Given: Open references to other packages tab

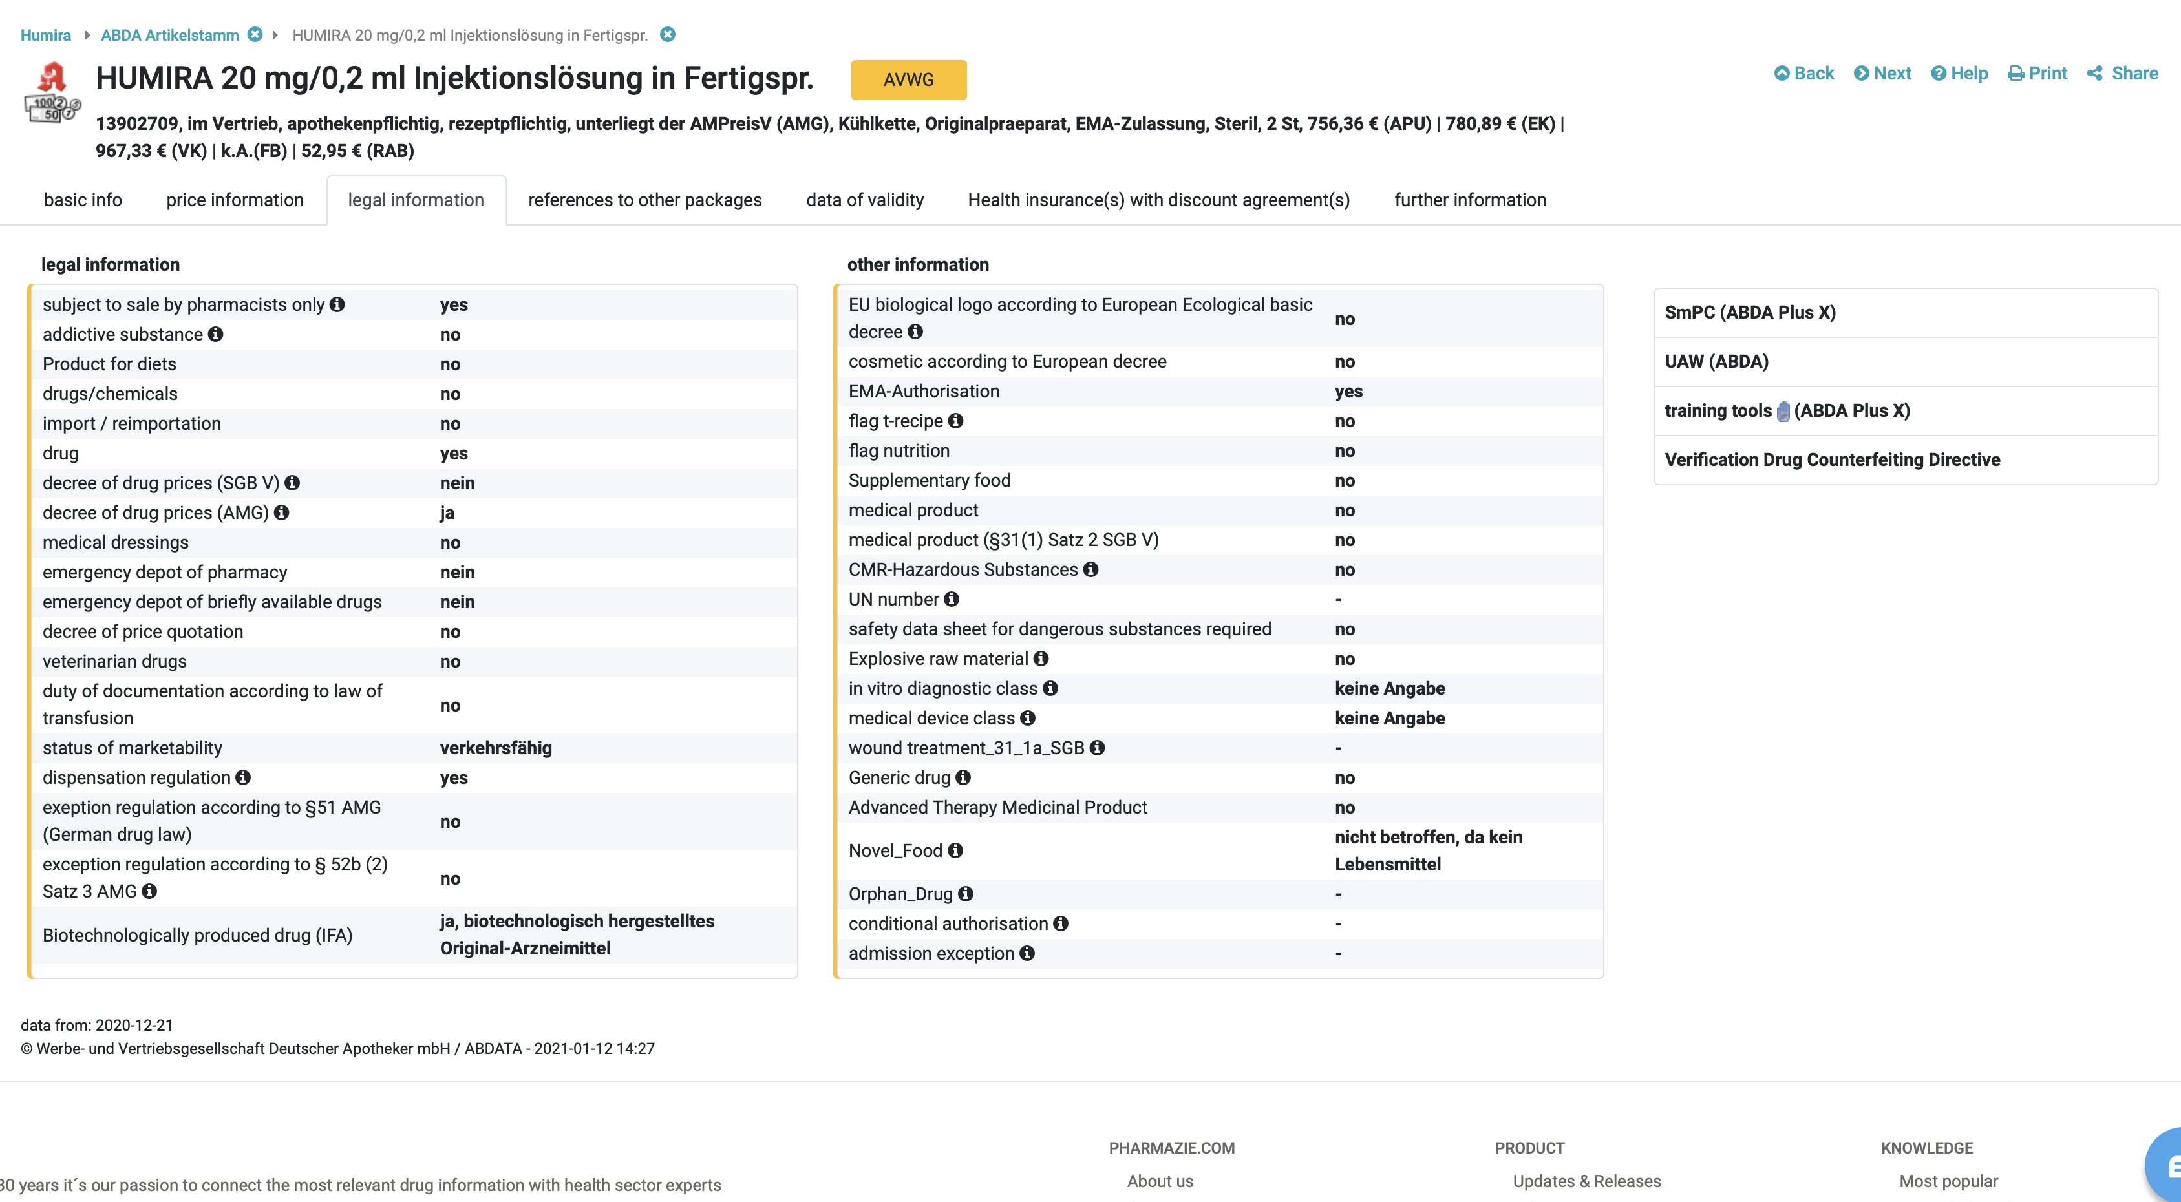Looking at the screenshot, I should pyautogui.click(x=645, y=200).
